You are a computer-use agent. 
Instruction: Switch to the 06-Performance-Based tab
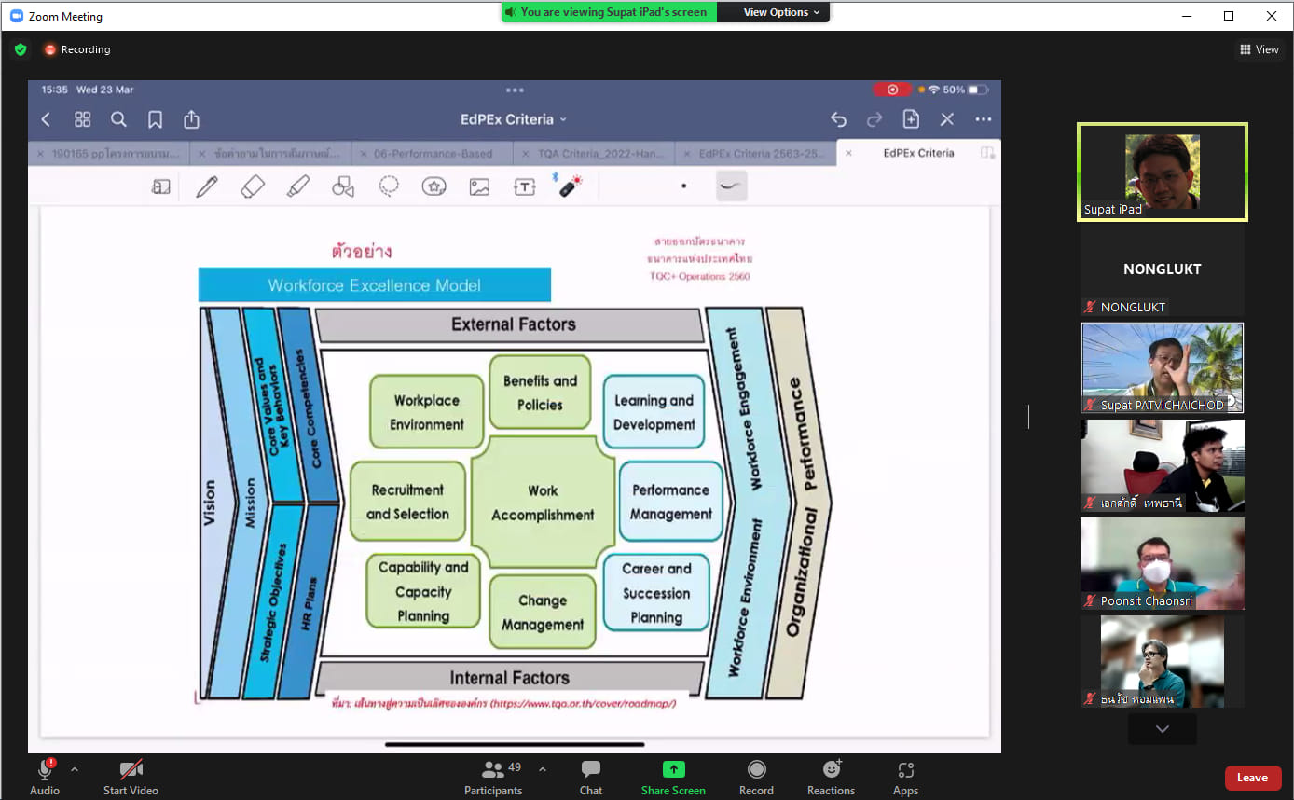432,153
